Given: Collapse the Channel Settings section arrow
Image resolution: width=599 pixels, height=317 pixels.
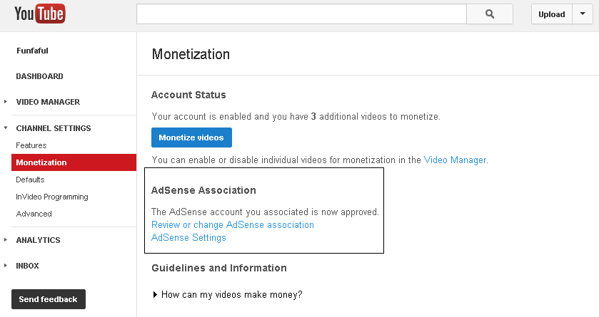Looking at the screenshot, I should point(5,128).
